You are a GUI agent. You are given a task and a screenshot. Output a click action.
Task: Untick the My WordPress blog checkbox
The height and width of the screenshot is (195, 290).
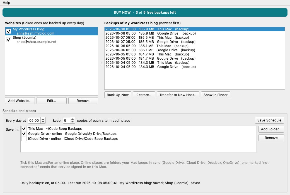tap(9, 31)
